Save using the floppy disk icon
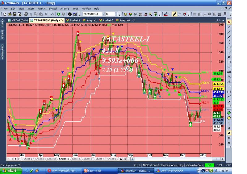 [x=15, y=14]
